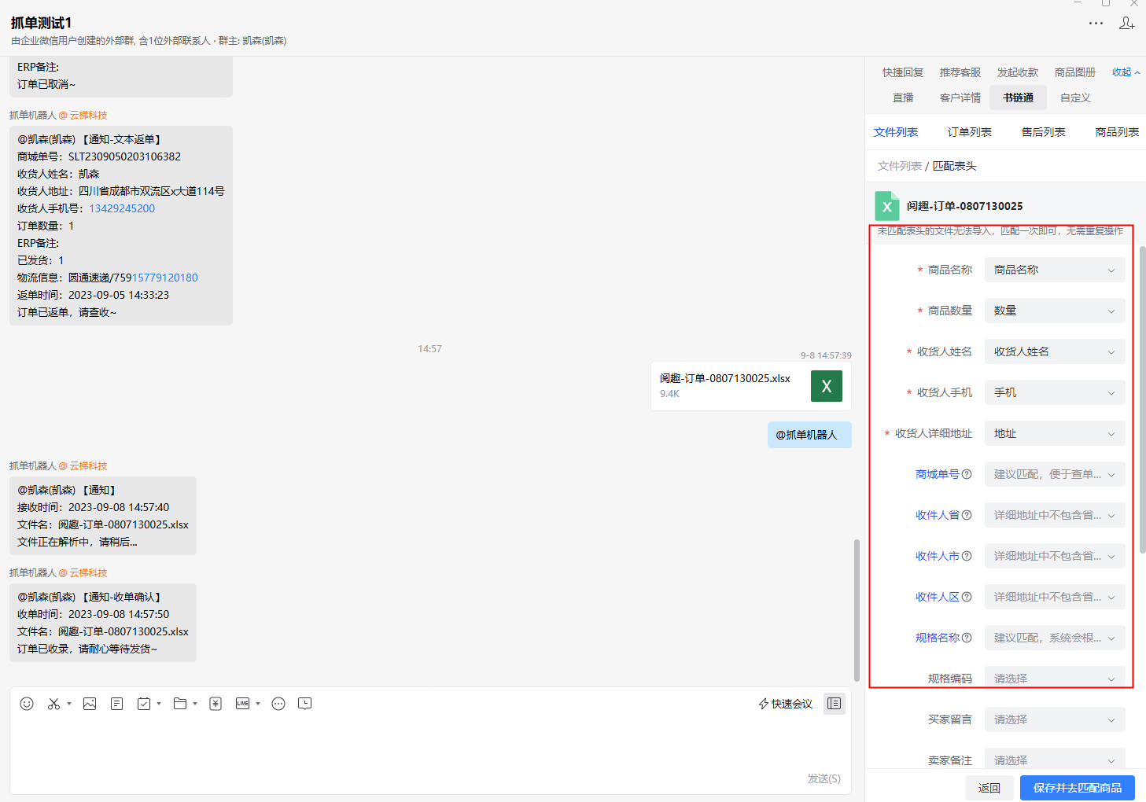Open the 规格名称 mapping dropdown
Viewport: 1146px width, 802px height.
pos(1055,638)
